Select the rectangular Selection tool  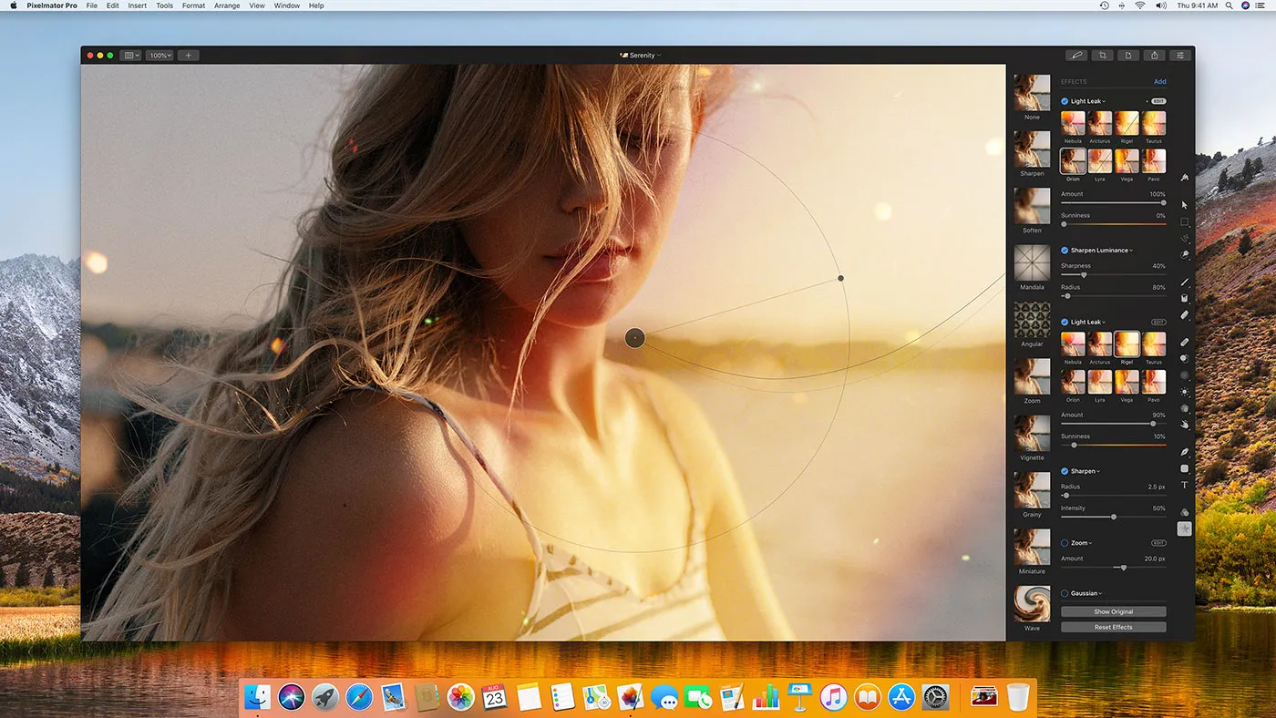[1184, 221]
